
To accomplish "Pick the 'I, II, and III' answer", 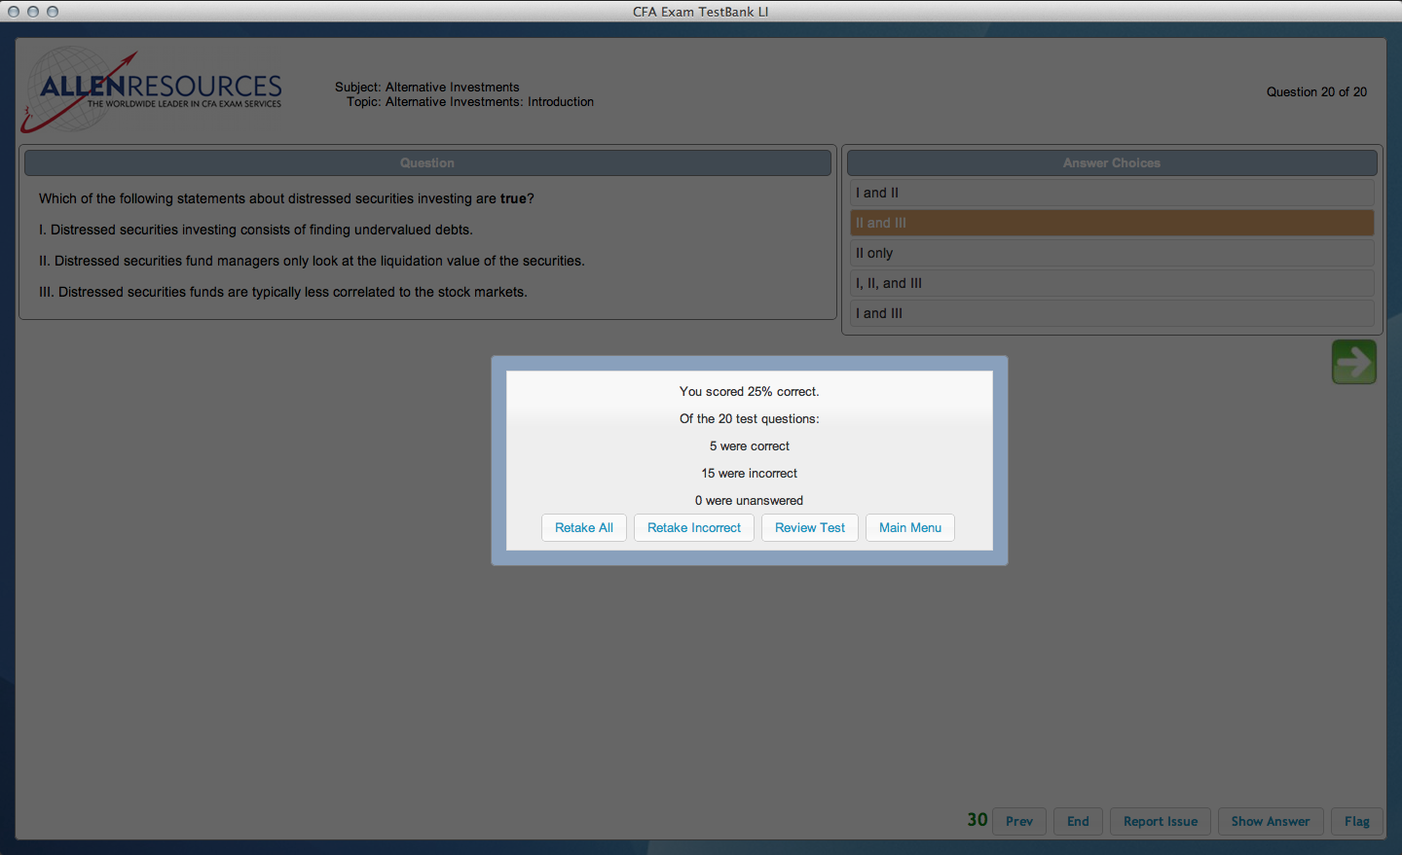I will tap(1111, 283).
